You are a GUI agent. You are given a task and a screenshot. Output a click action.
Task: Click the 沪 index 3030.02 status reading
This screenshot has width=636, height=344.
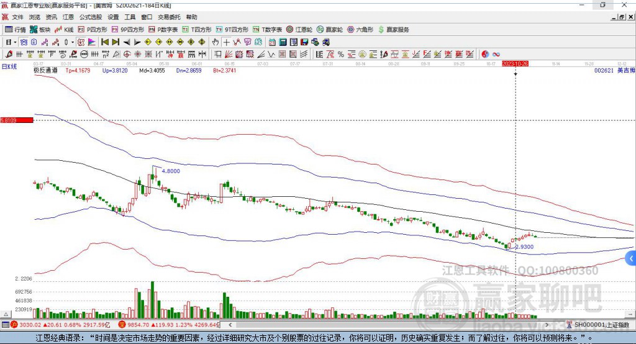coord(61,325)
